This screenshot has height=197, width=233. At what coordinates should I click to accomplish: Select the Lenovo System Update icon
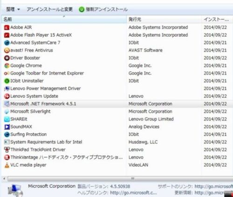pyautogui.click(x=7, y=96)
